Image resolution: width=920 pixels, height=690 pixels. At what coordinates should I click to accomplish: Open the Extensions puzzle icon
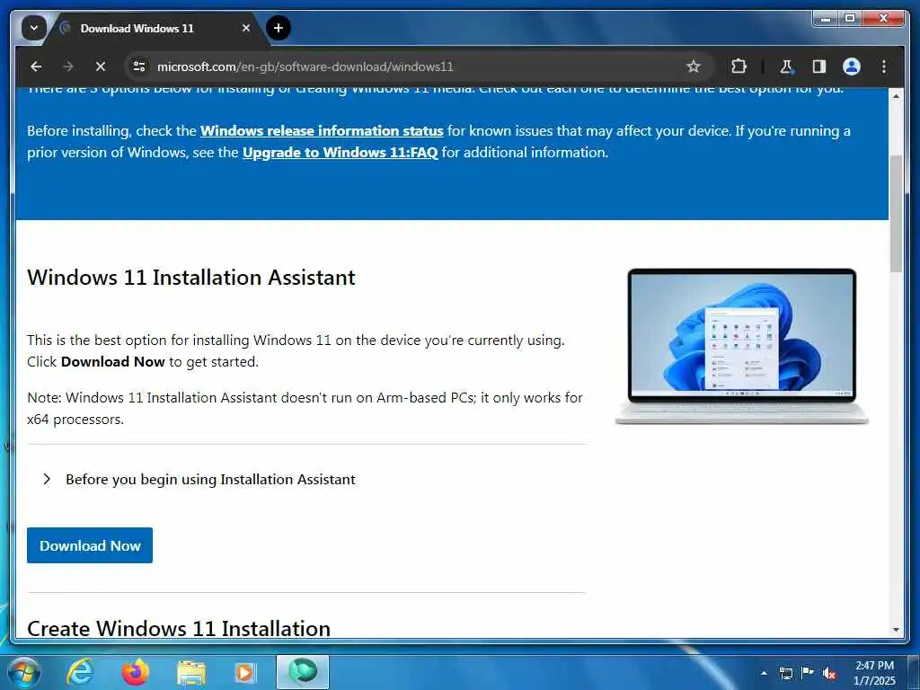tap(739, 66)
